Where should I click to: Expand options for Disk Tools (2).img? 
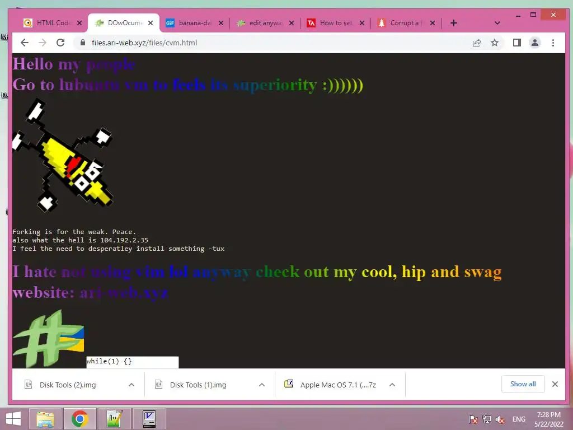[x=131, y=385]
